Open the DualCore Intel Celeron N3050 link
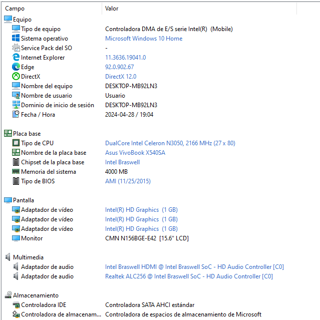This screenshot has width=320, height=320. click(x=170, y=143)
